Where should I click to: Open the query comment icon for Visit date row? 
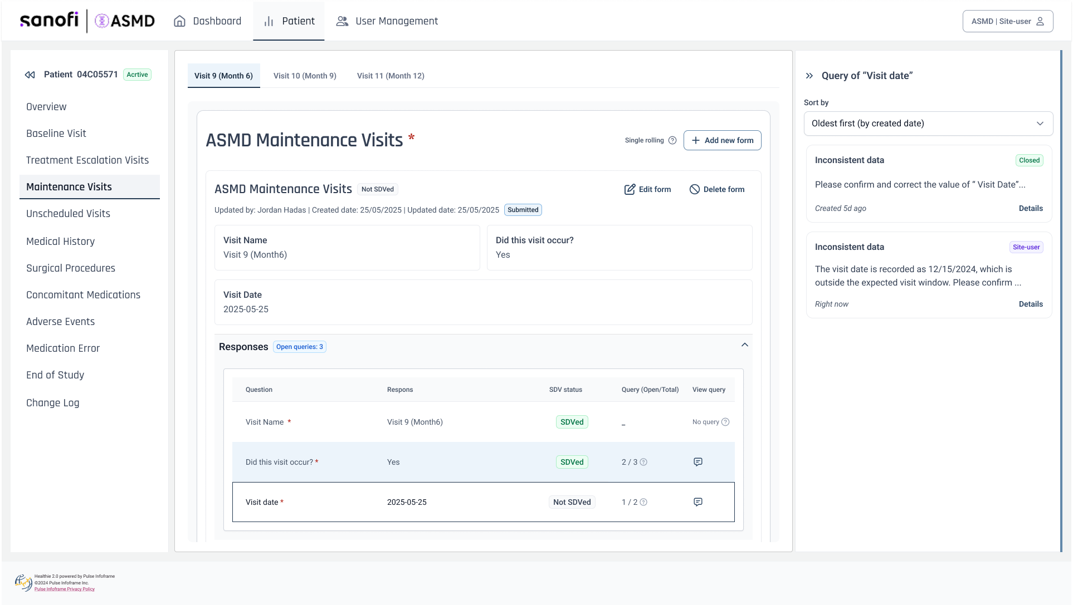pyautogui.click(x=698, y=502)
